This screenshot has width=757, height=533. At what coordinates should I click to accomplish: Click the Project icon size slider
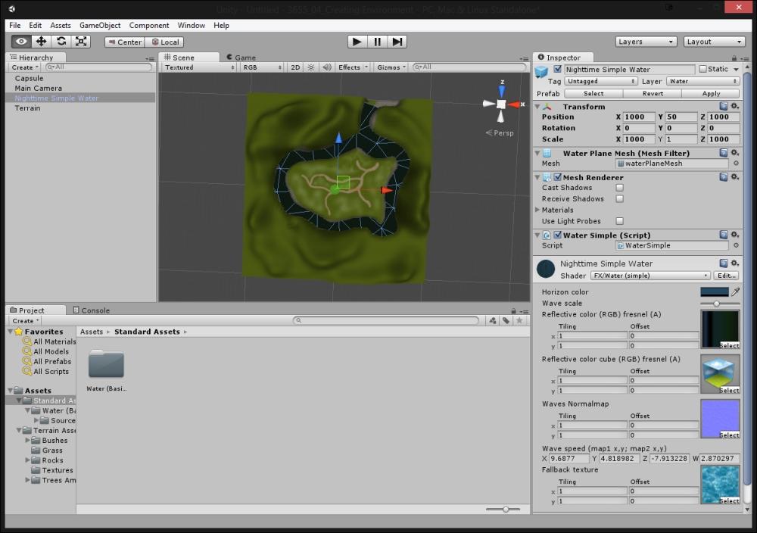coord(503,509)
